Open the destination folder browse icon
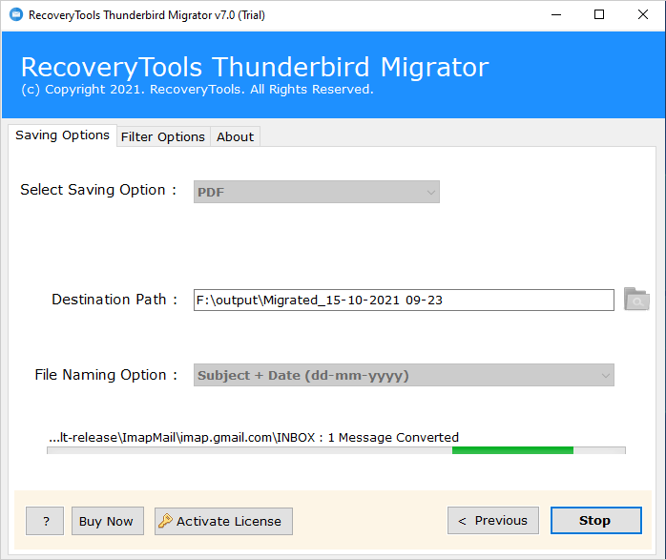Screen dimensions: 666x560 636,300
